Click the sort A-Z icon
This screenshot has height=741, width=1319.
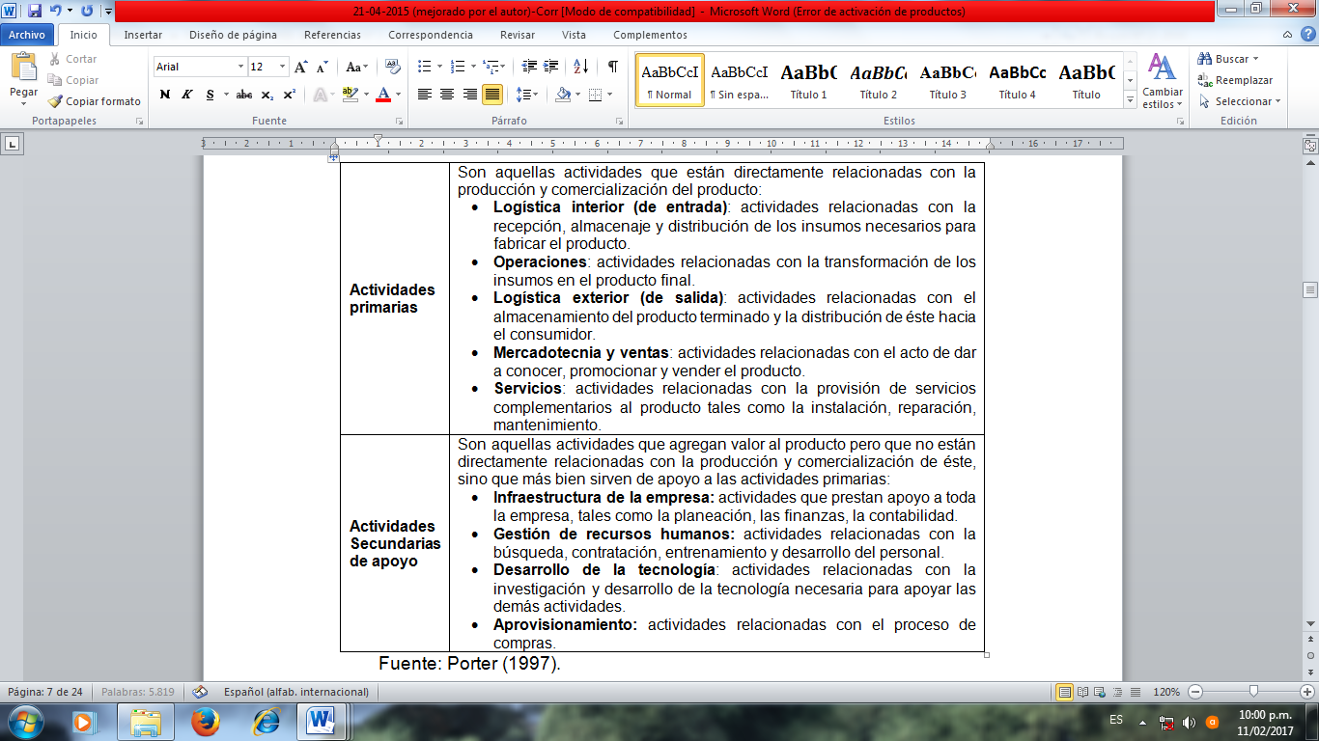pos(580,67)
